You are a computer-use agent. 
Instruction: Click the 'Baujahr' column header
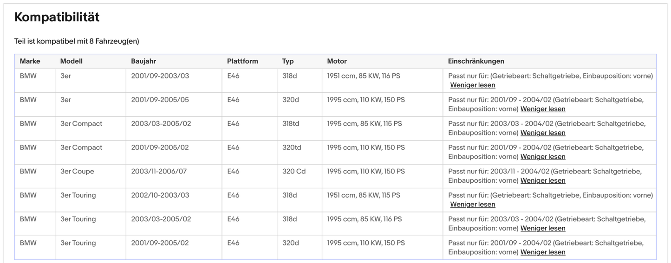coord(143,61)
